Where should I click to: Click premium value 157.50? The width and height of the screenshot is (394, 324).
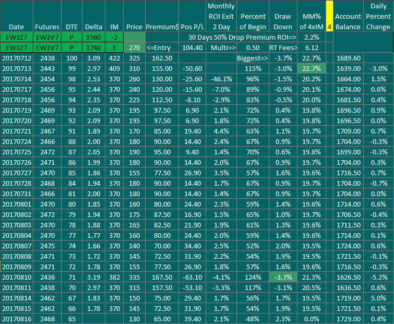click(x=162, y=287)
